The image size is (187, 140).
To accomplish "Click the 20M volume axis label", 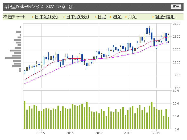I will (x=176, y=103).
